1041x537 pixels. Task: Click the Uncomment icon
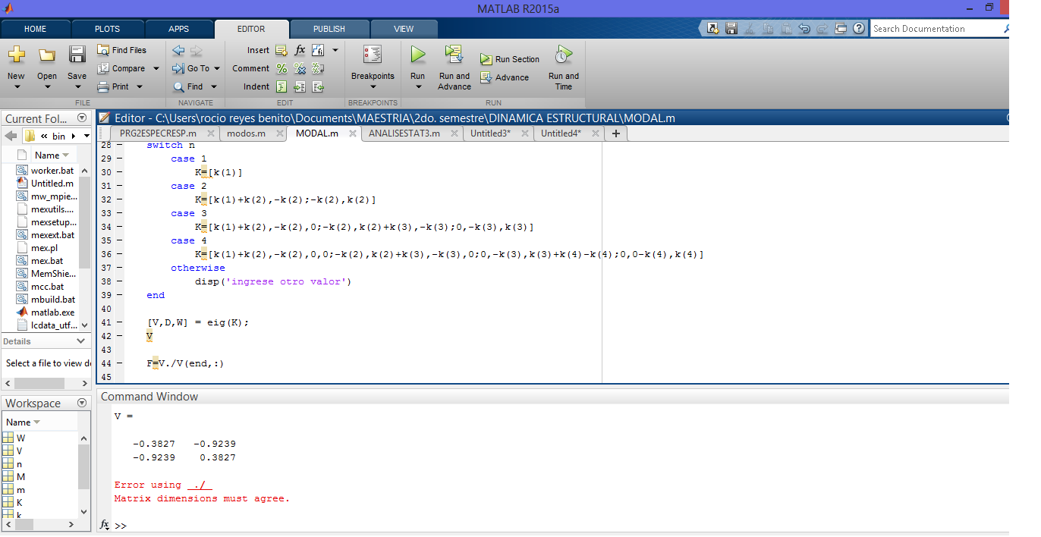pos(300,68)
